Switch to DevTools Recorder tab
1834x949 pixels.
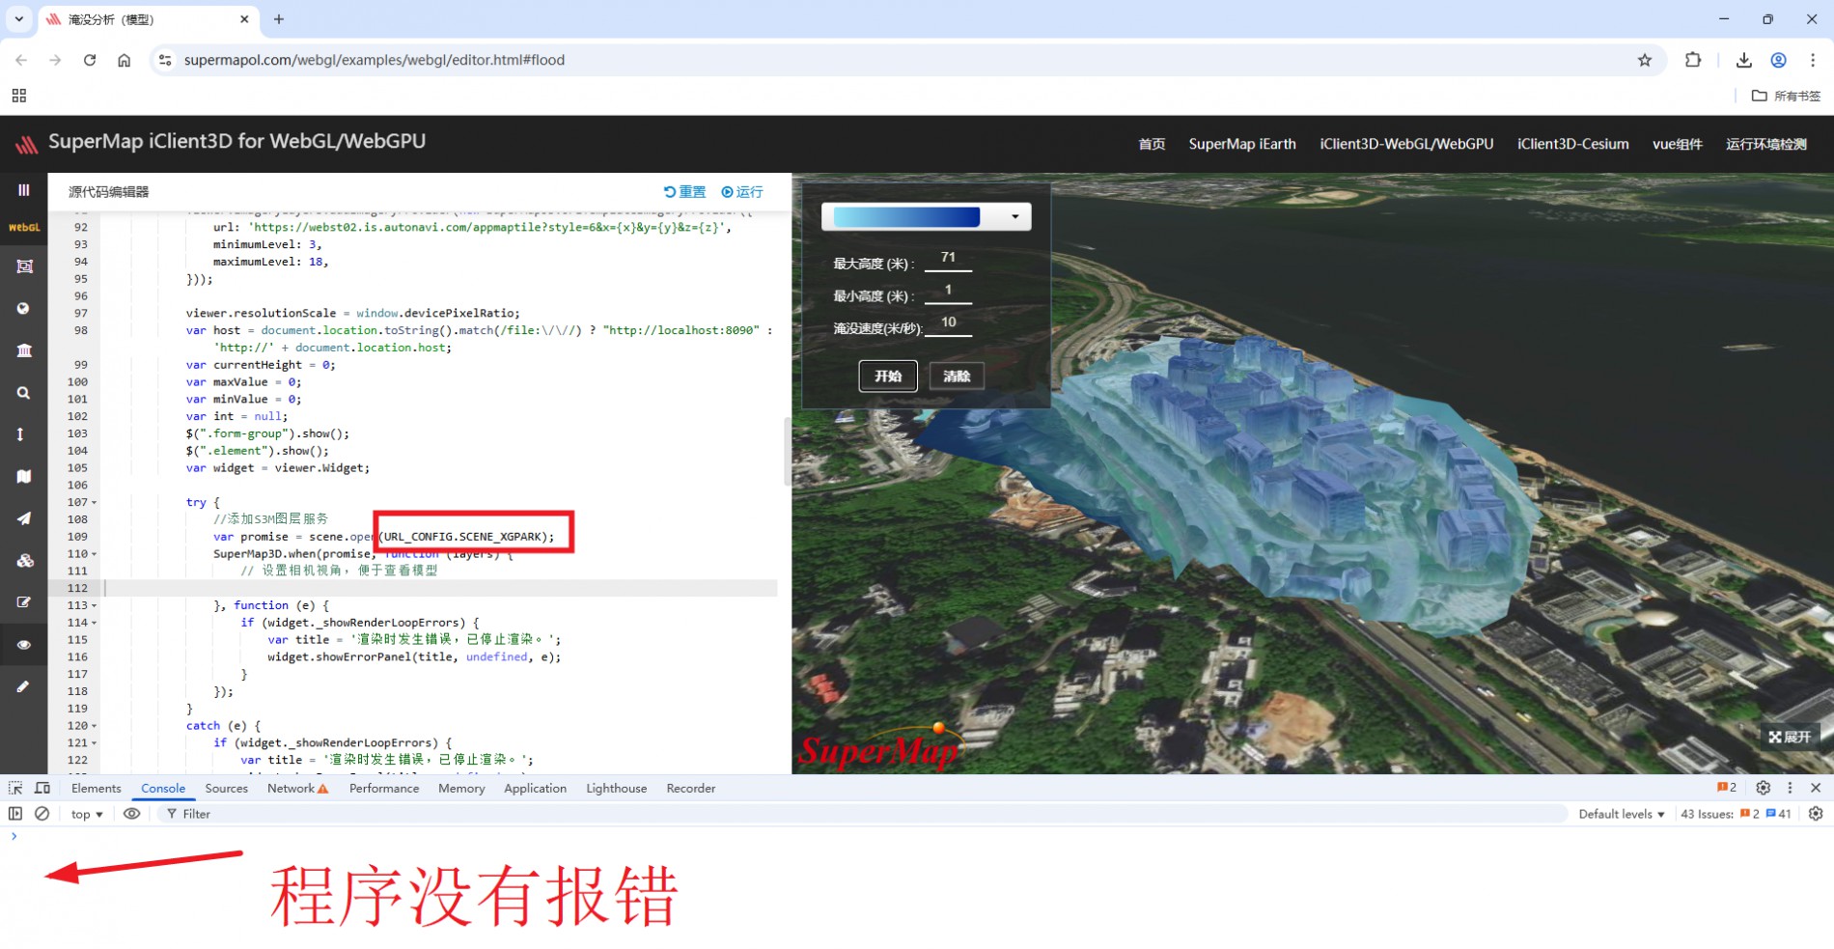point(691,789)
